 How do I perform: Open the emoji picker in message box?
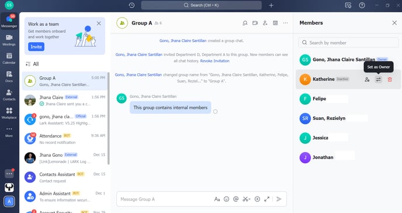click(x=226, y=199)
